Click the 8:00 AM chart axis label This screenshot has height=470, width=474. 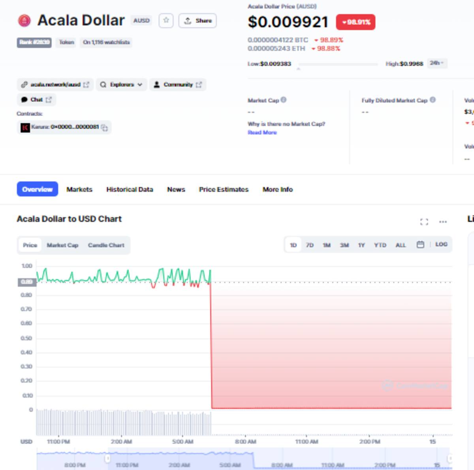tap(246, 442)
